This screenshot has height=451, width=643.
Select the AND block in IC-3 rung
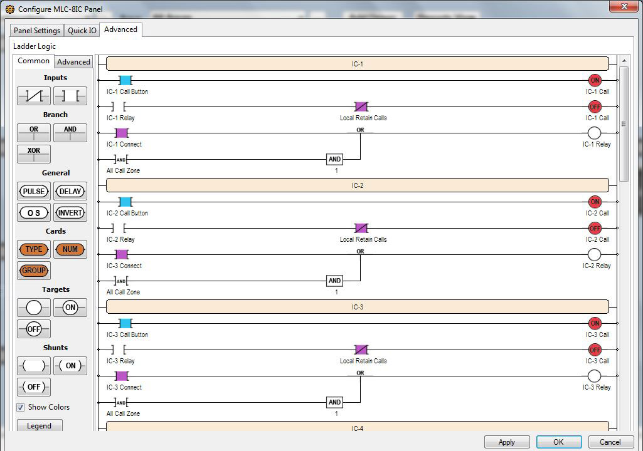[334, 402]
